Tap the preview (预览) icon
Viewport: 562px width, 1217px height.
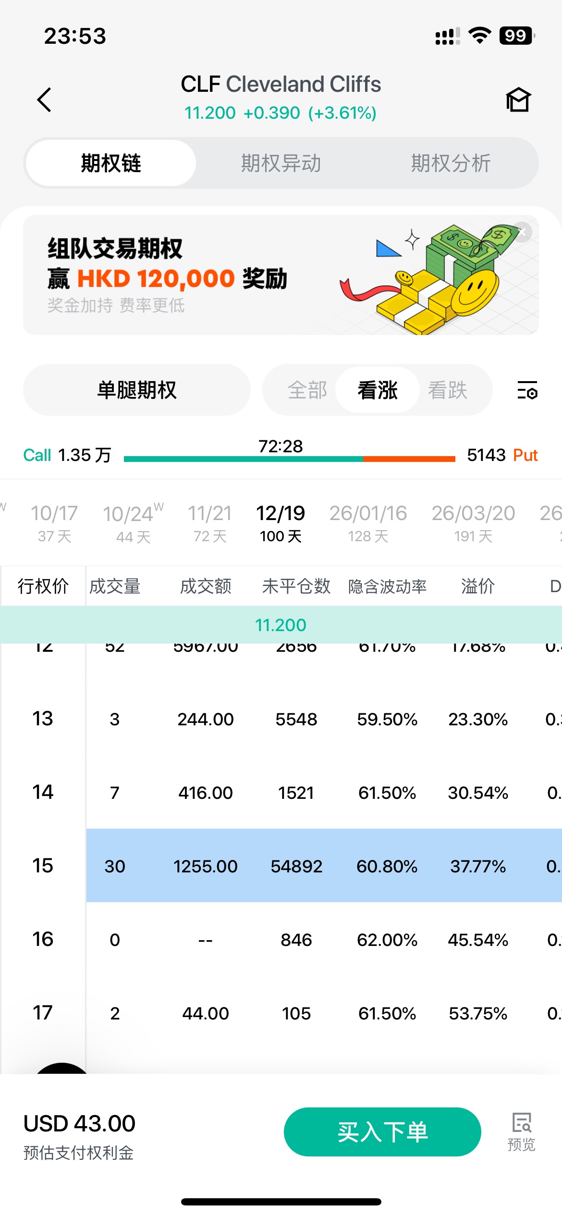521,1131
